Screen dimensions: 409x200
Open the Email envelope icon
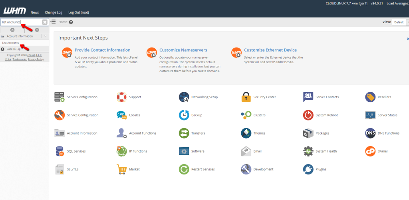(246, 151)
